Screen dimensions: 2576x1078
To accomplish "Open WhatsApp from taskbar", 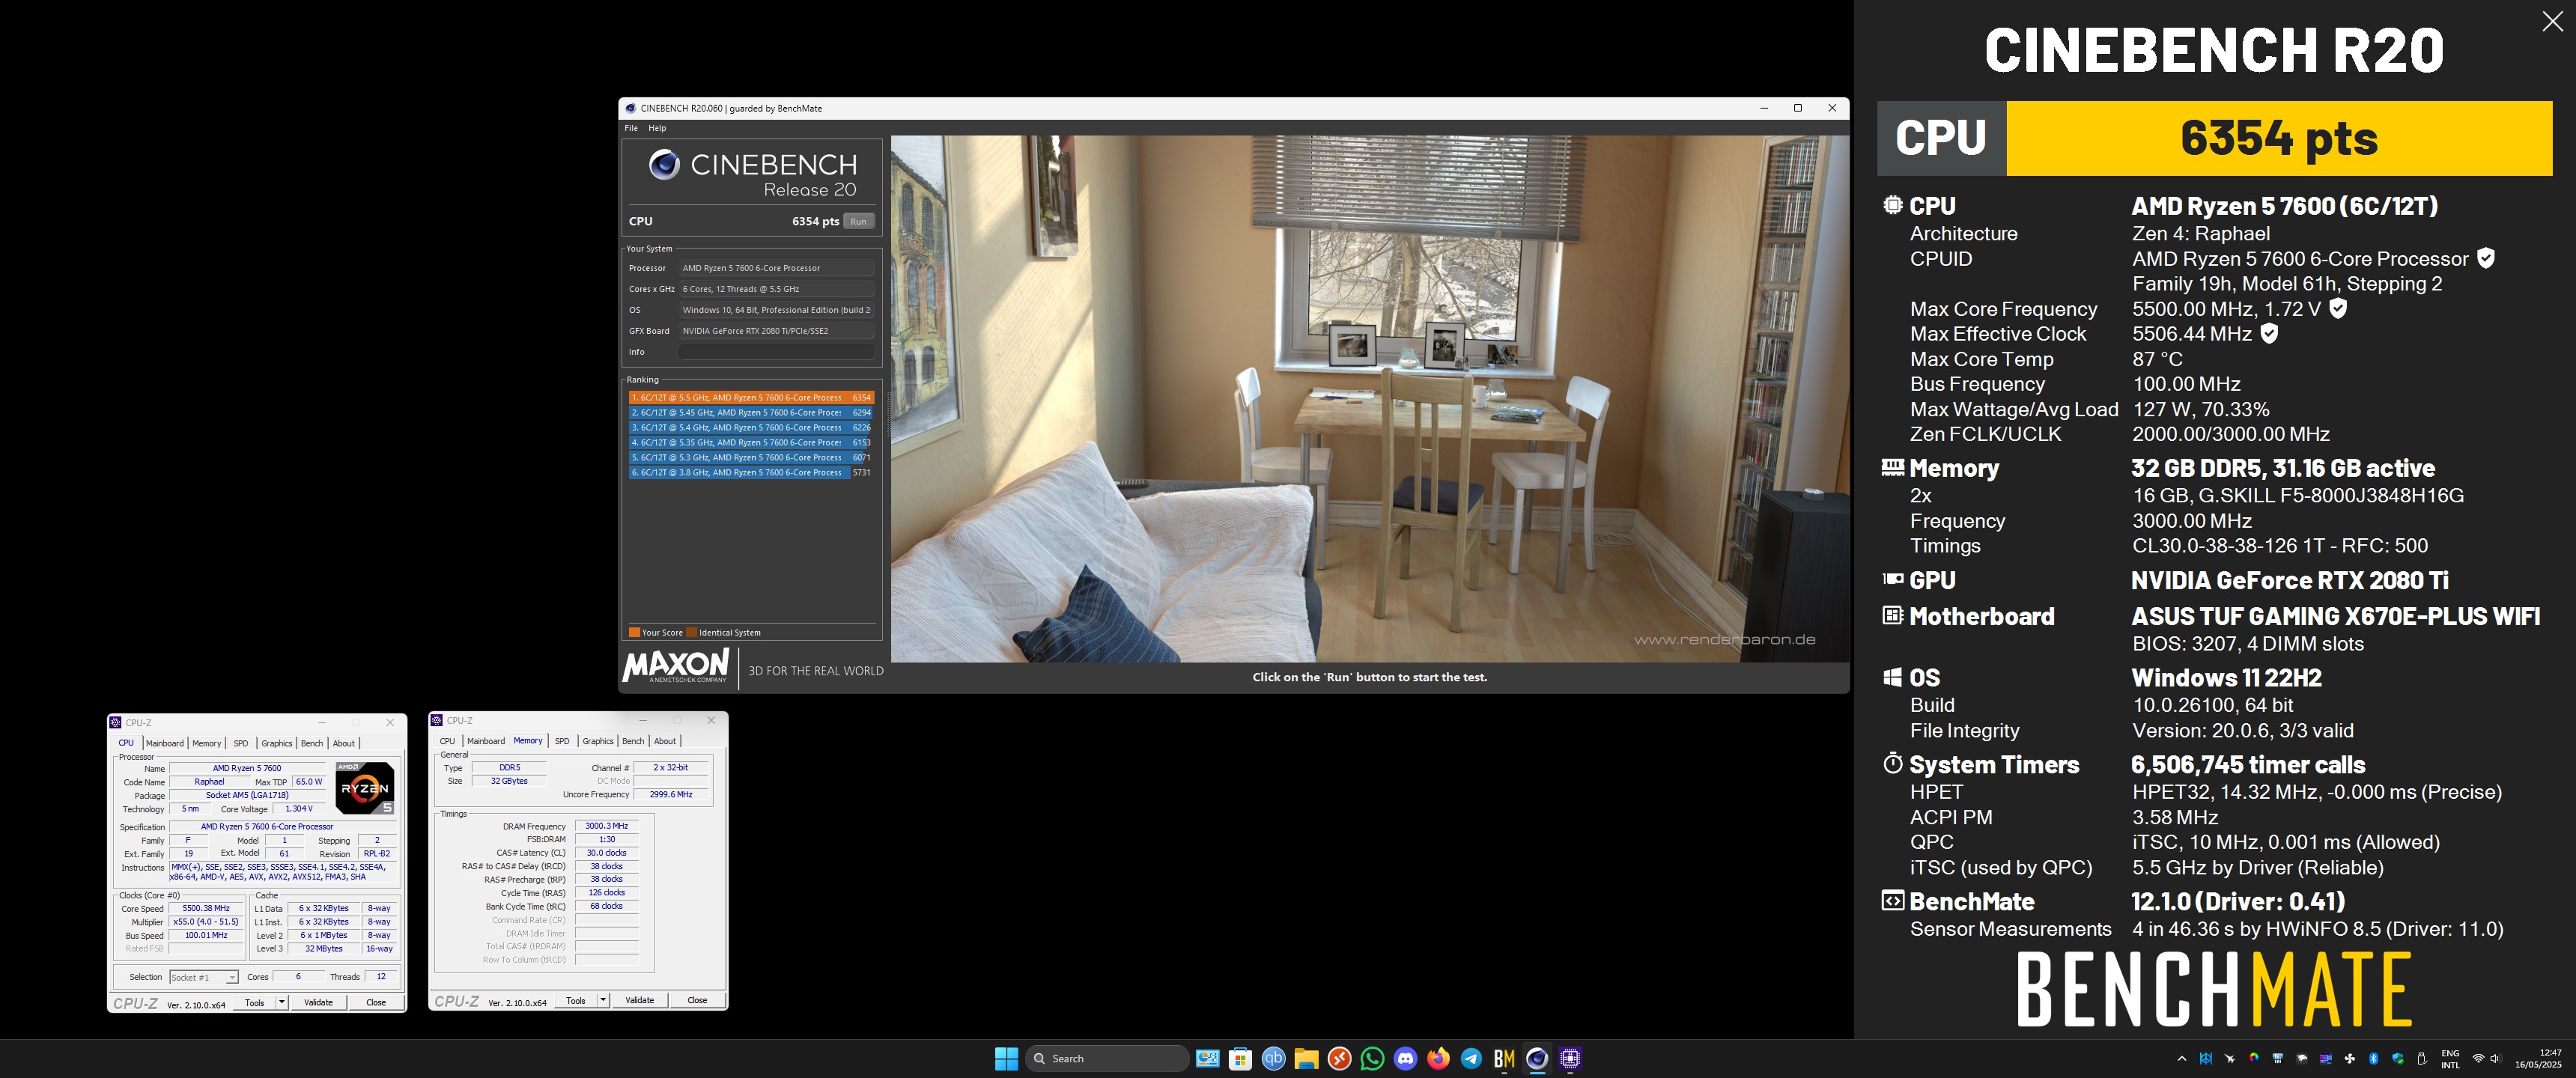I will [1372, 1058].
